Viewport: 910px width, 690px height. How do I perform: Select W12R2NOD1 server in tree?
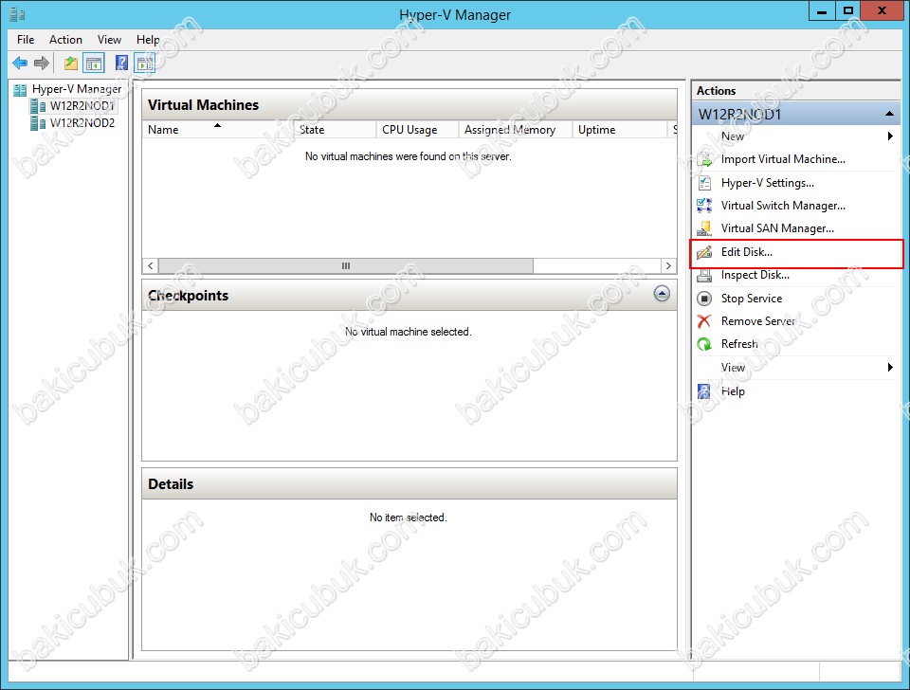tap(82, 106)
